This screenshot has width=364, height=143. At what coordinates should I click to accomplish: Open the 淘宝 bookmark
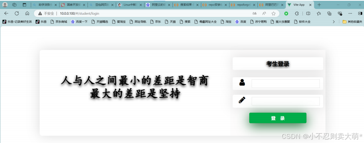point(226,22)
